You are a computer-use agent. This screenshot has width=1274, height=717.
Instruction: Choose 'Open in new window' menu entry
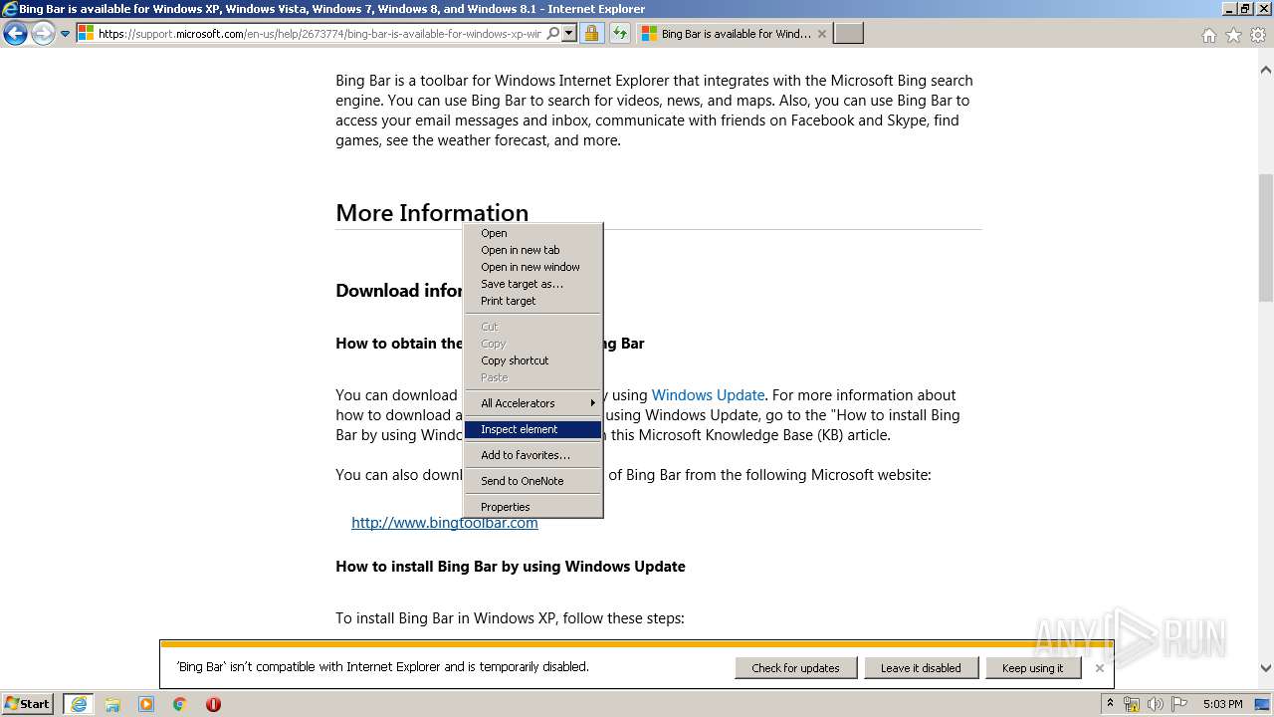click(533, 267)
